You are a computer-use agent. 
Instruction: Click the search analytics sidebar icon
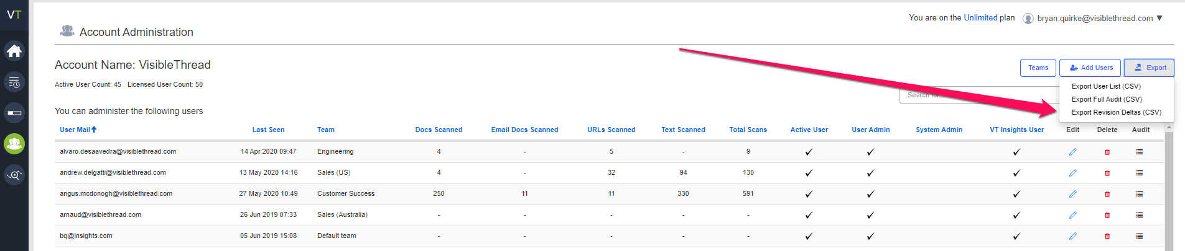pyautogui.click(x=14, y=175)
